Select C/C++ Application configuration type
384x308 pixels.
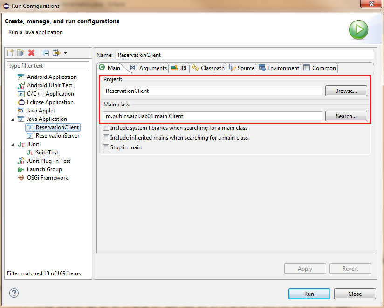[x=46, y=94]
